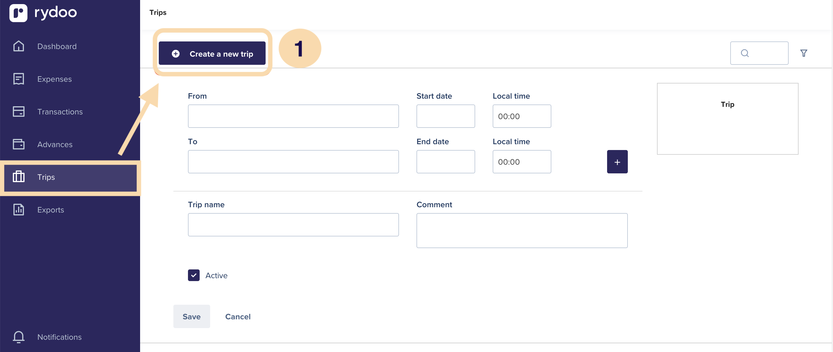
Task: Open the start Local time field
Action: point(521,116)
